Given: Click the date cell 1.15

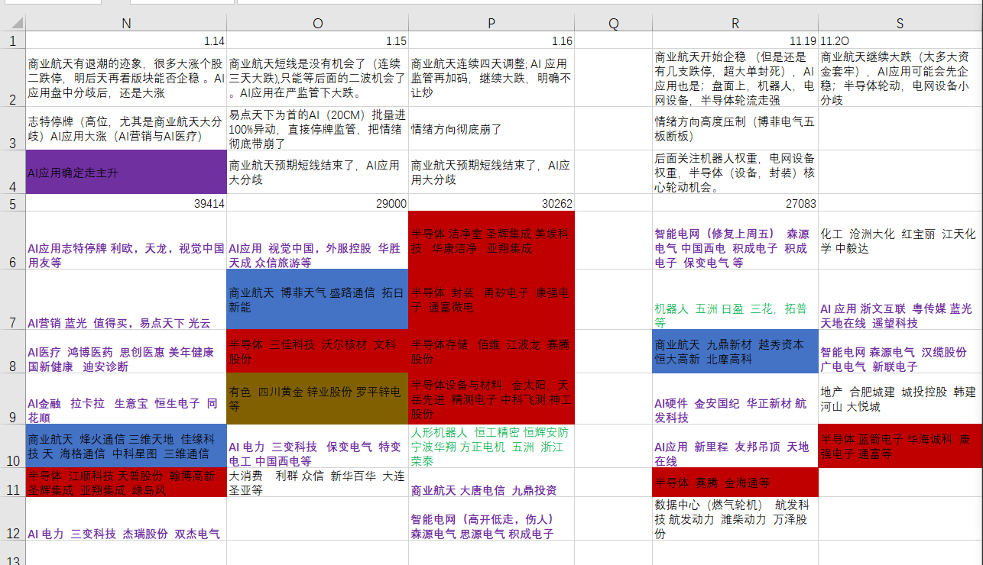Looking at the screenshot, I should coord(317,40).
